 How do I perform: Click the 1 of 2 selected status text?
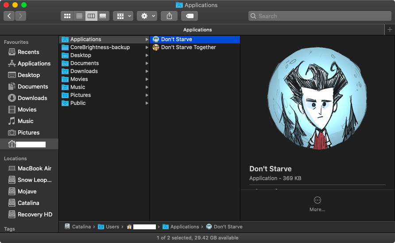[197, 238]
